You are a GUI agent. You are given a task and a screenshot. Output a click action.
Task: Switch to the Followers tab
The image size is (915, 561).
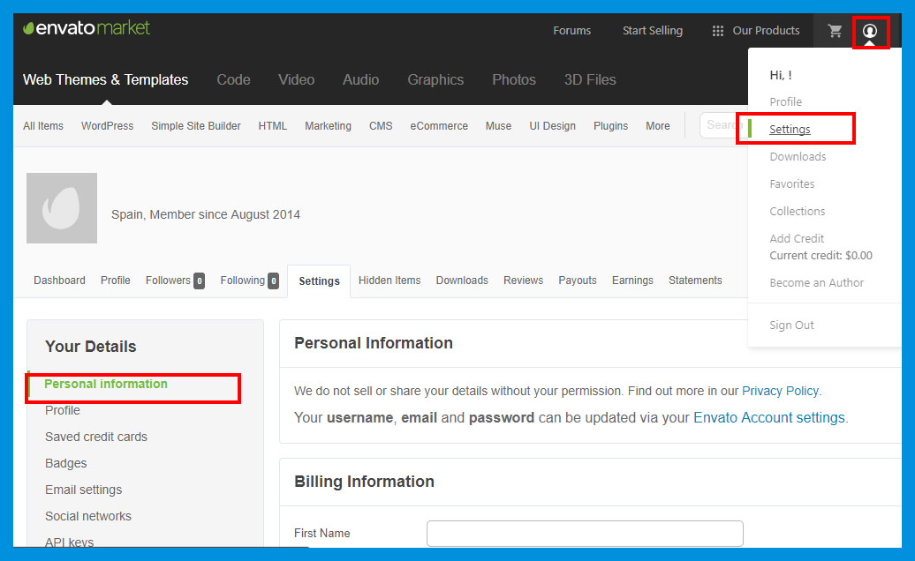click(x=175, y=280)
